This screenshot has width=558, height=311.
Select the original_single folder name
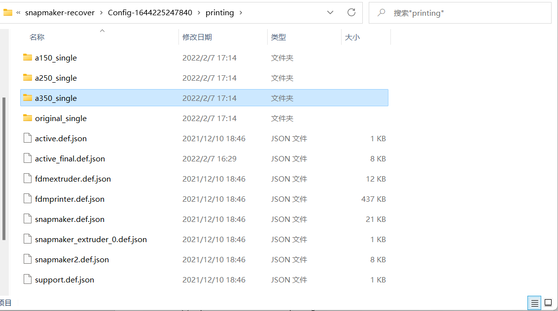click(61, 119)
